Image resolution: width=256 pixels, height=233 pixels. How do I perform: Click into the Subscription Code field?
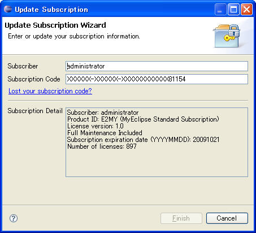click(x=157, y=79)
